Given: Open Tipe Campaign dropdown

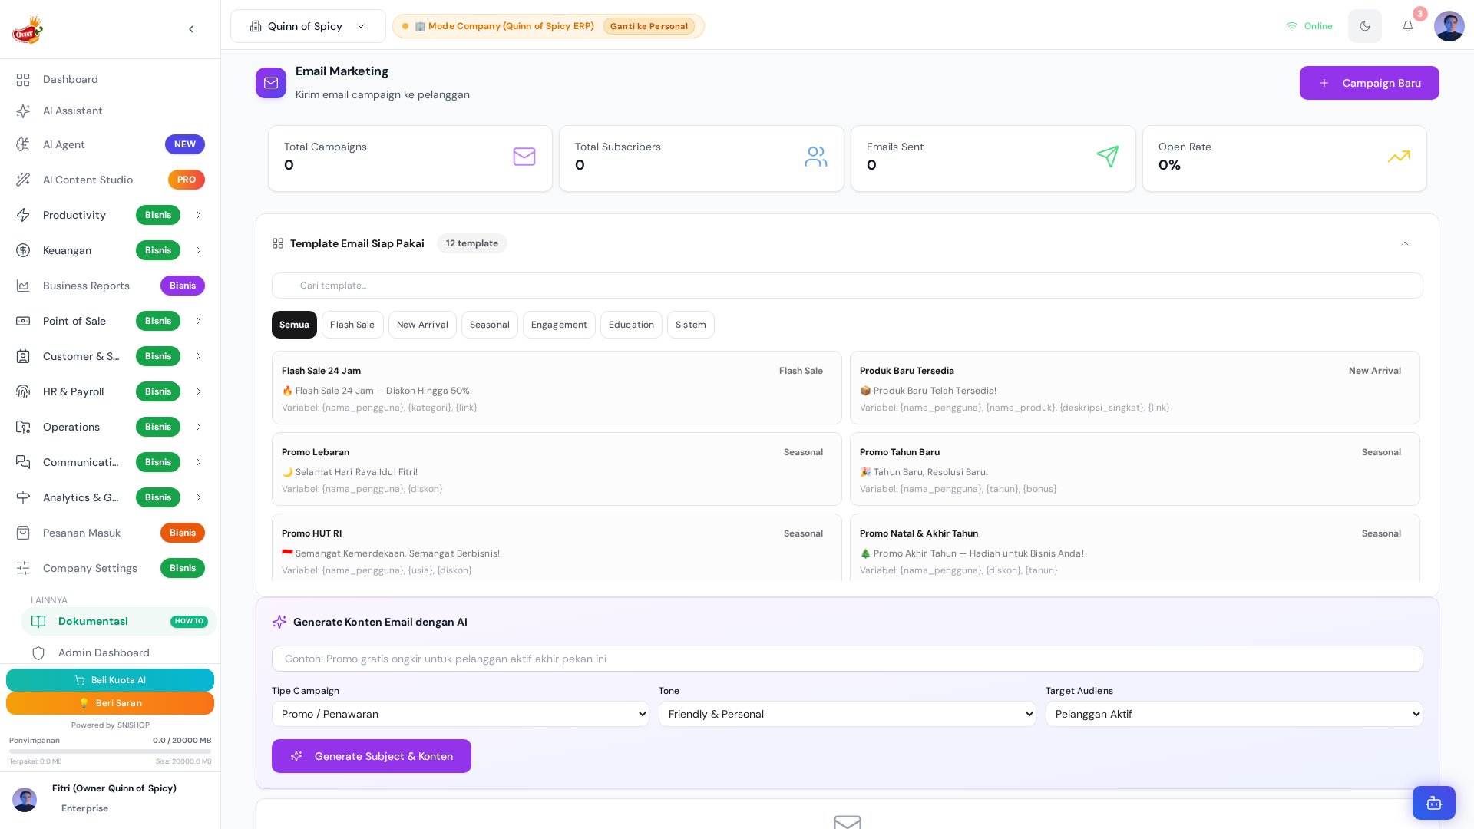Looking at the screenshot, I should pos(460,715).
